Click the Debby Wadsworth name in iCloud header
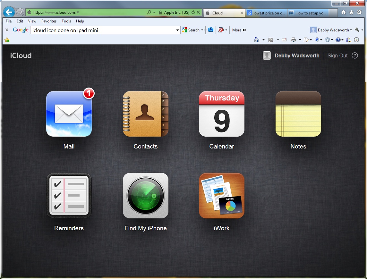This screenshot has width=367, height=279. coord(297,55)
